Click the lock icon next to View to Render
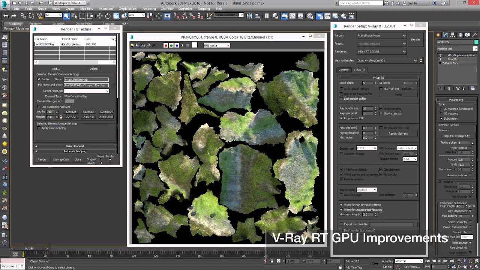The height and width of the screenshot is (270, 480). pos(421,60)
